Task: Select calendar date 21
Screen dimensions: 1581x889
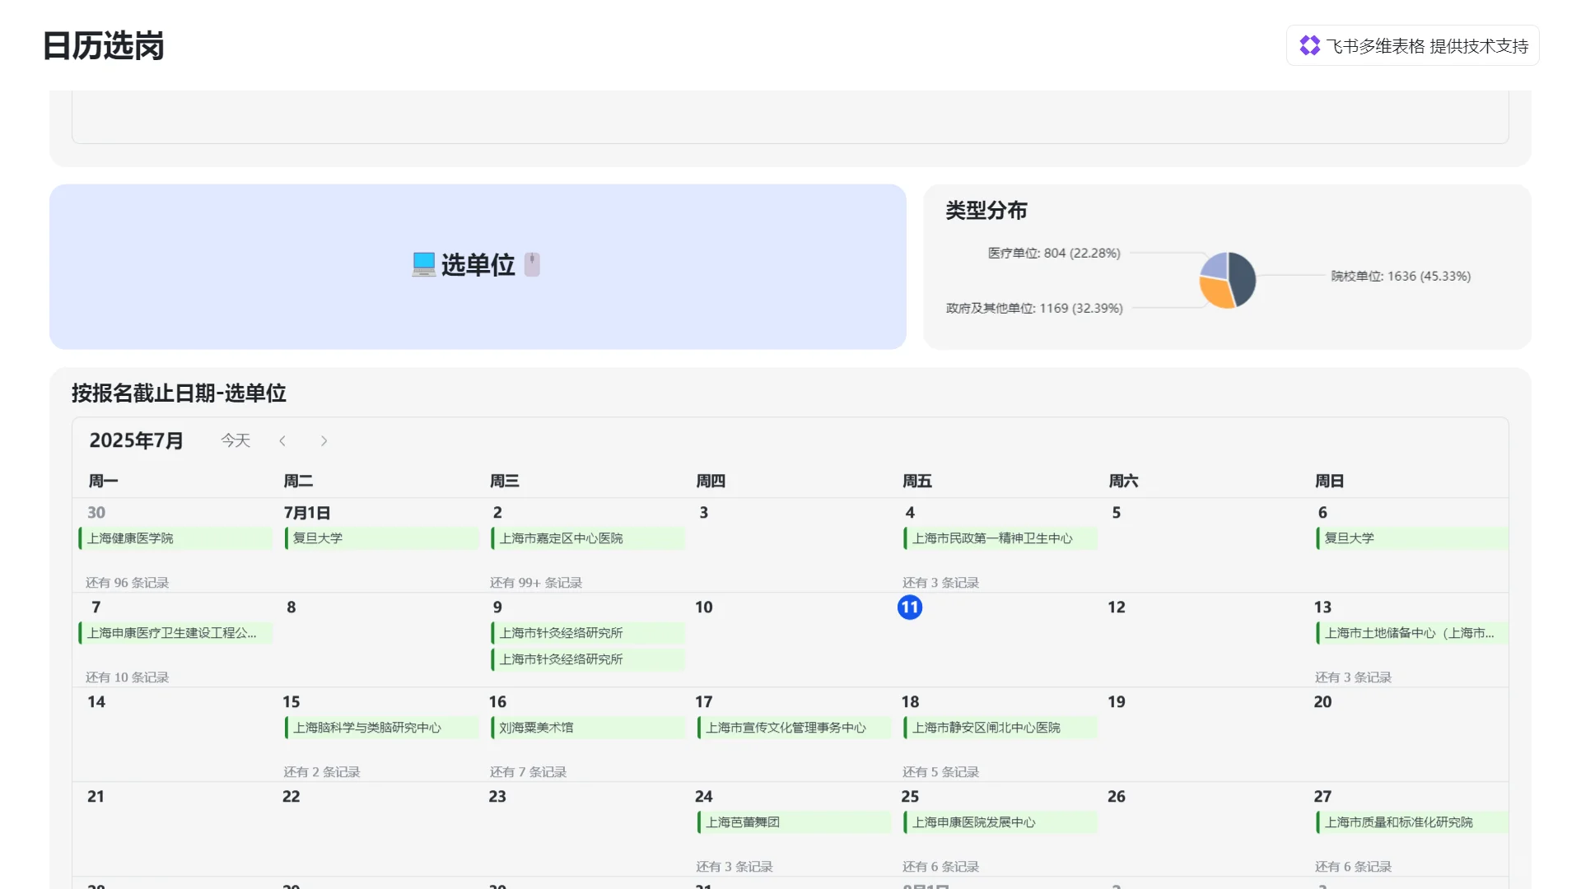Action: [x=96, y=797]
